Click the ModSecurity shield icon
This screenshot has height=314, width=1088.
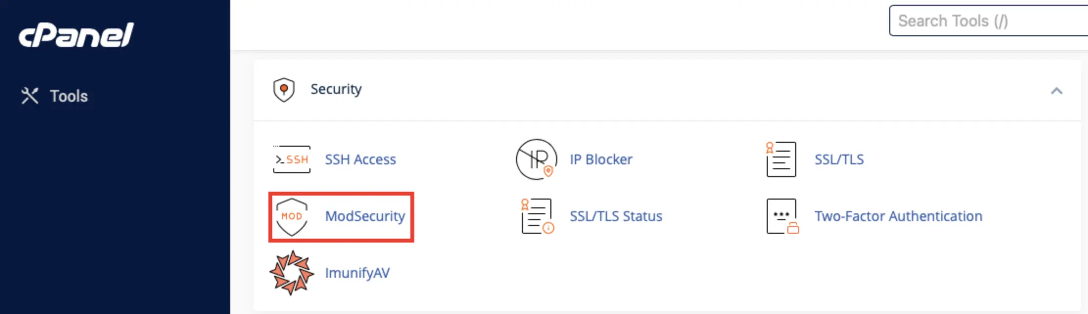coord(292,217)
